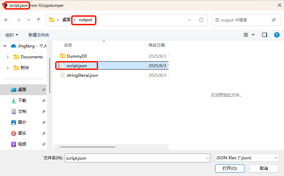Click the horizontal scrollbar of the file list

click(x=87, y=147)
